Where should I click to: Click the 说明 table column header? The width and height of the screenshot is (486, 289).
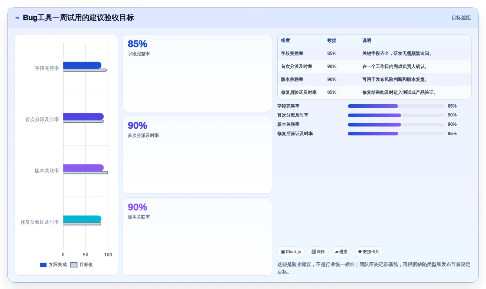click(367, 40)
